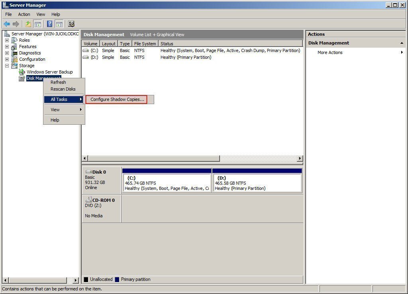Click the D: volume drive icon

point(86,57)
